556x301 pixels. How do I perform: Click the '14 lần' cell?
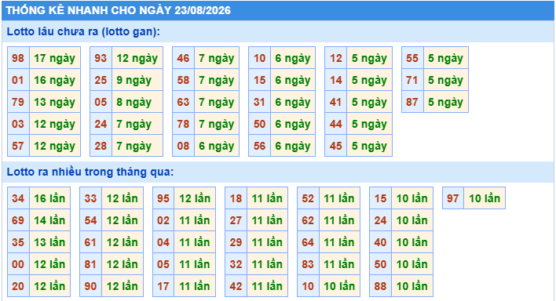tap(50, 220)
